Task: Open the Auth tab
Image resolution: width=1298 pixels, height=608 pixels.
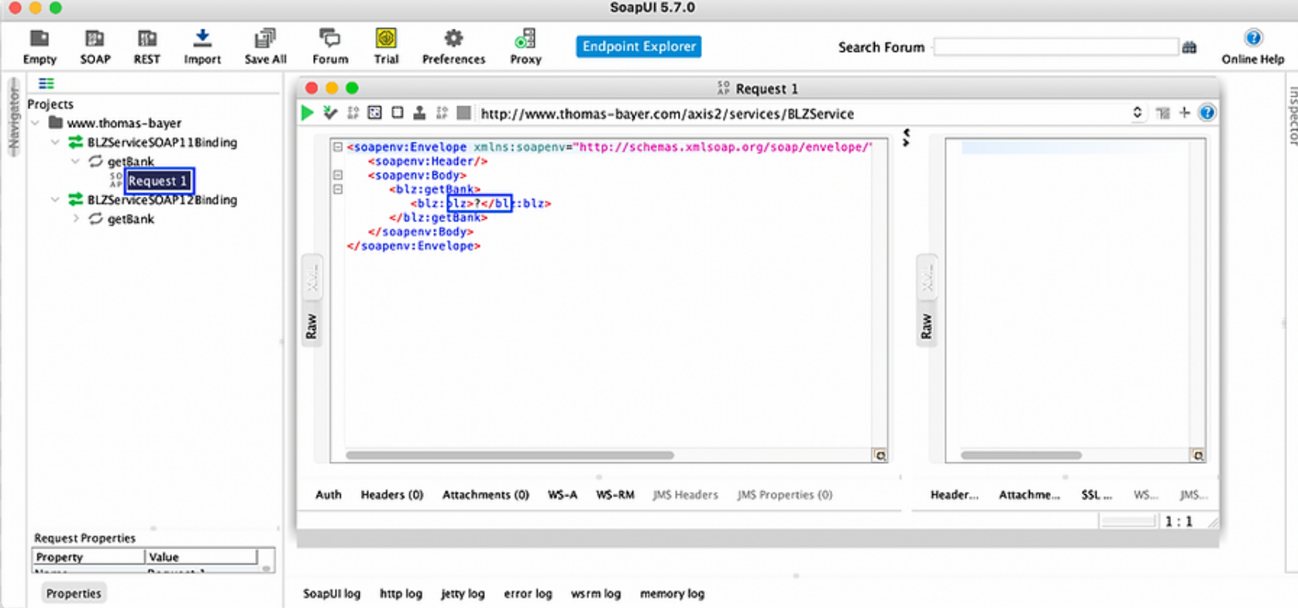Action: tap(329, 494)
